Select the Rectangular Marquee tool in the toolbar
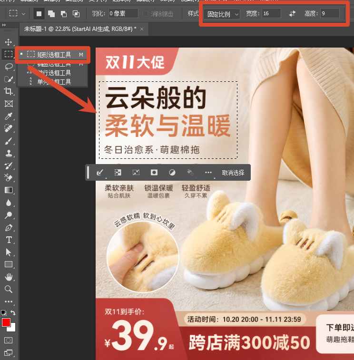354x360 pixels. pyautogui.click(x=9, y=54)
